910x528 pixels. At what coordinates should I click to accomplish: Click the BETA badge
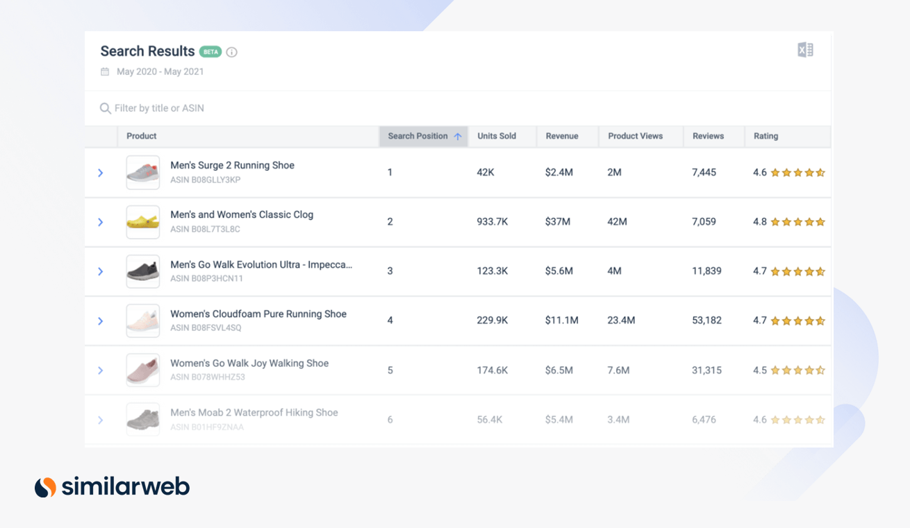211,51
